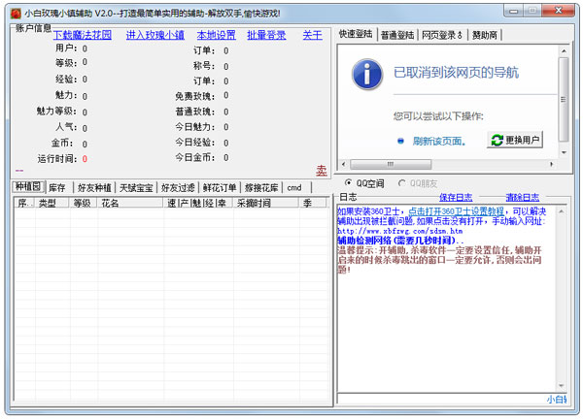Open the 鲜花订单 tab

tap(220, 187)
